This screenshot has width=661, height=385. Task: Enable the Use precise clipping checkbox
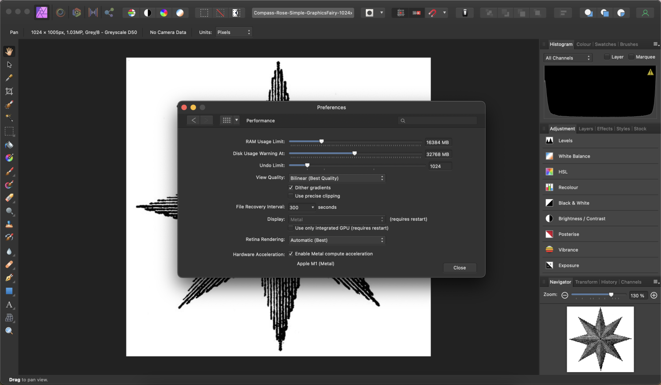pos(291,196)
